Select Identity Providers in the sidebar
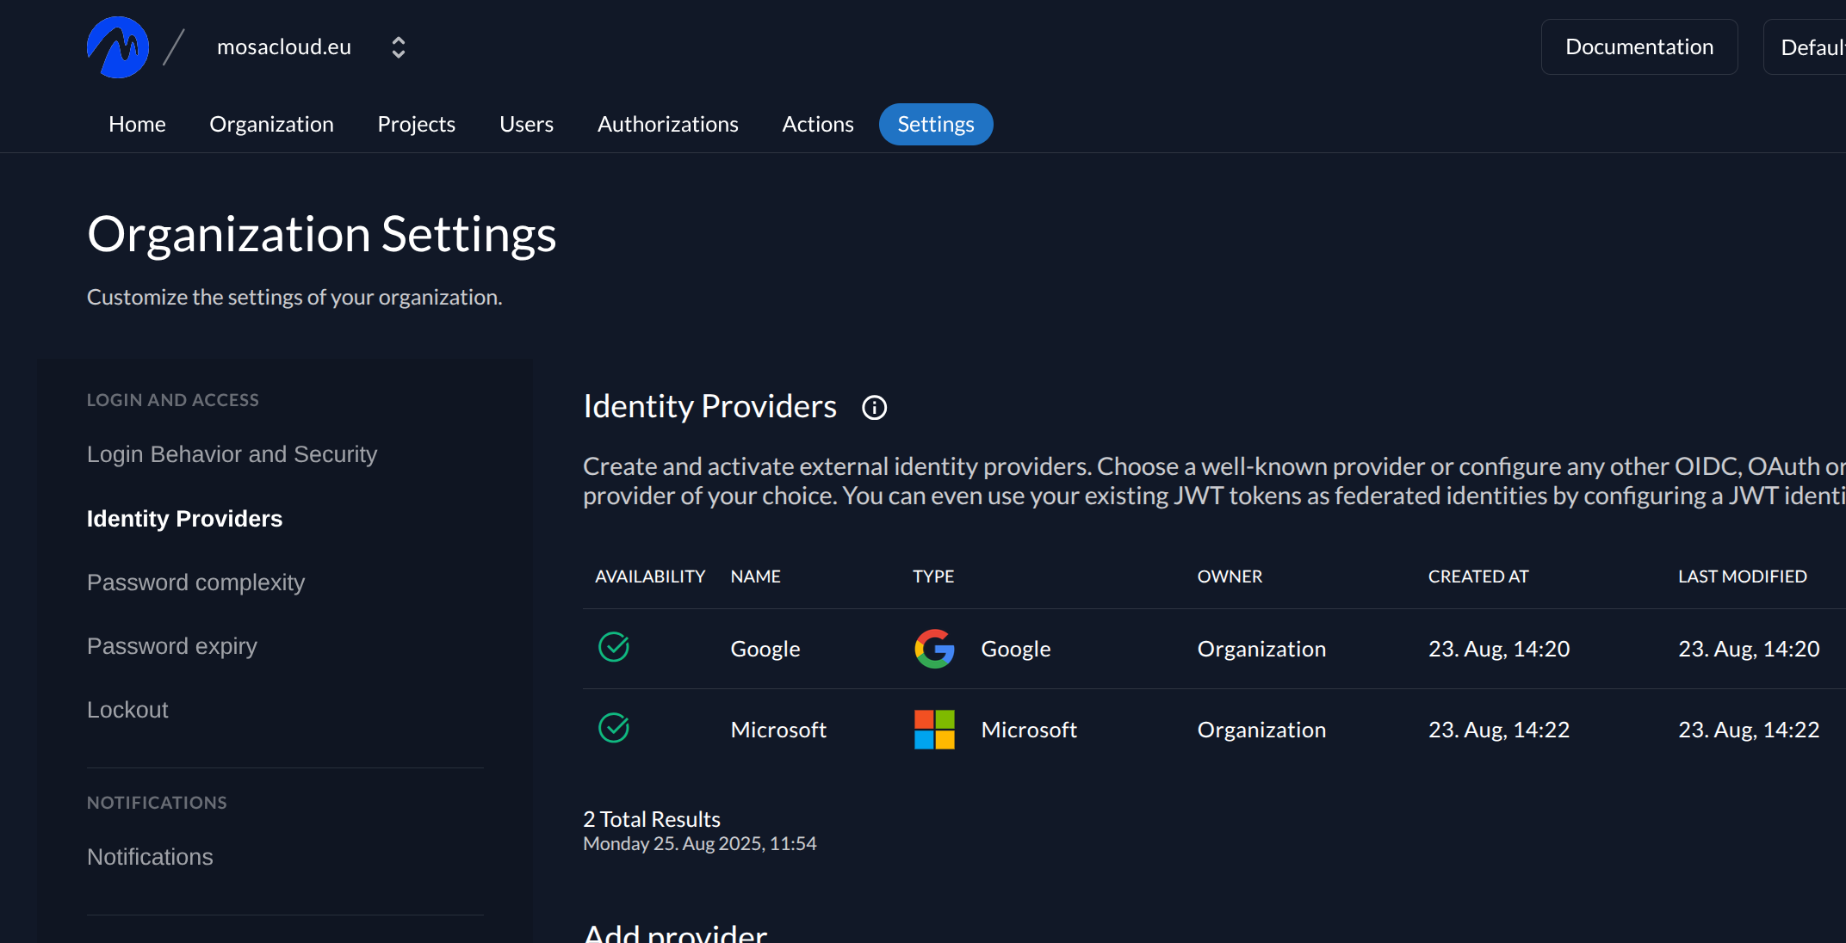The image size is (1846, 943). click(184, 519)
